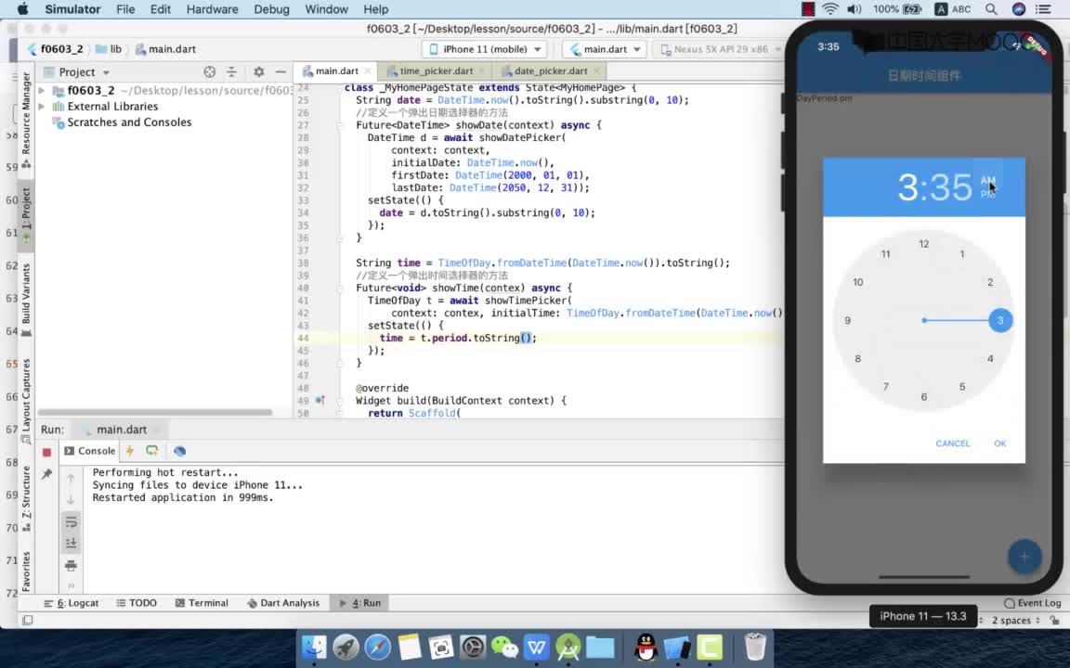The width and height of the screenshot is (1070, 668).
Task: Click the down arrow in console gutter
Action: [71, 500]
